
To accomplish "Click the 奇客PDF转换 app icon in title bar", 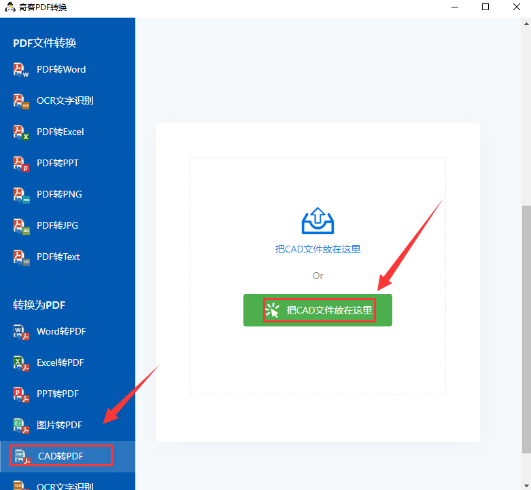I will (10, 7).
